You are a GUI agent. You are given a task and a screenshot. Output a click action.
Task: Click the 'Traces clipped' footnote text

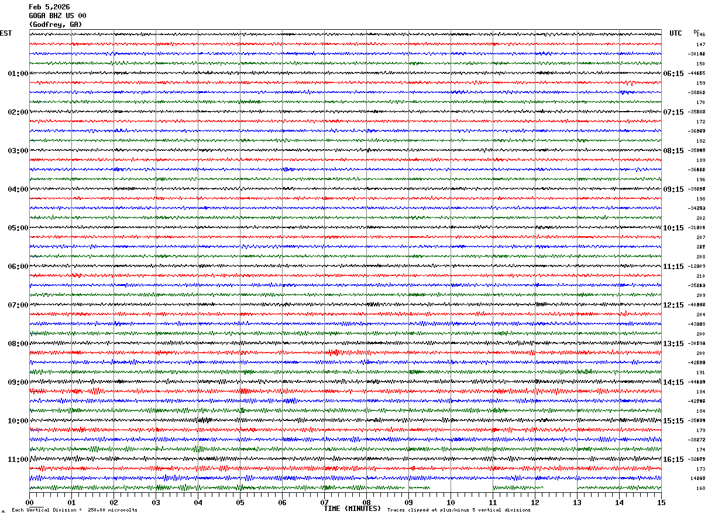point(459,510)
